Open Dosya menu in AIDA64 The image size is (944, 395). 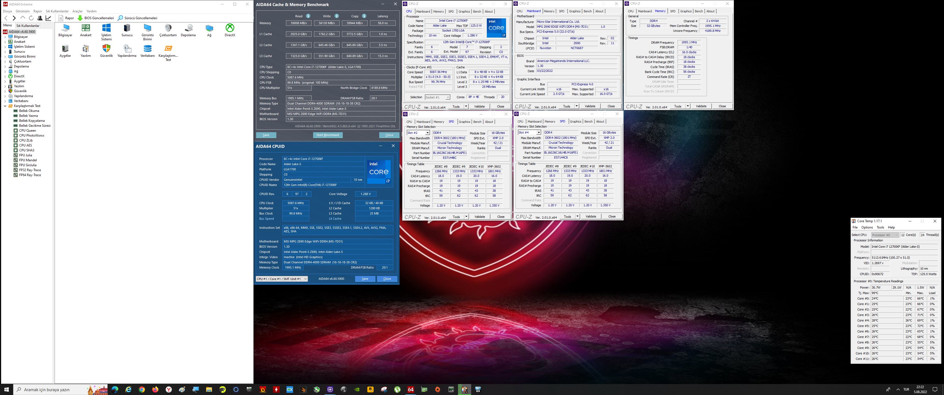click(x=7, y=11)
